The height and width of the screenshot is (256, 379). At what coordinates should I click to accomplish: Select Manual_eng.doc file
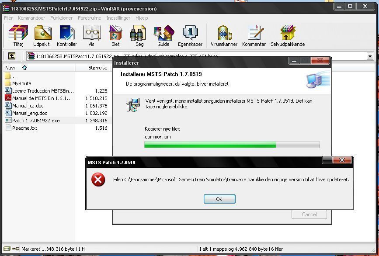point(29,113)
